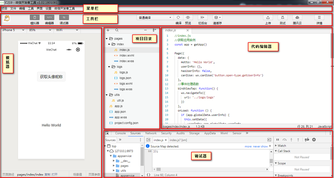
Task: Open the 清缓存 clear cache dropdown
Action: point(218,18)
